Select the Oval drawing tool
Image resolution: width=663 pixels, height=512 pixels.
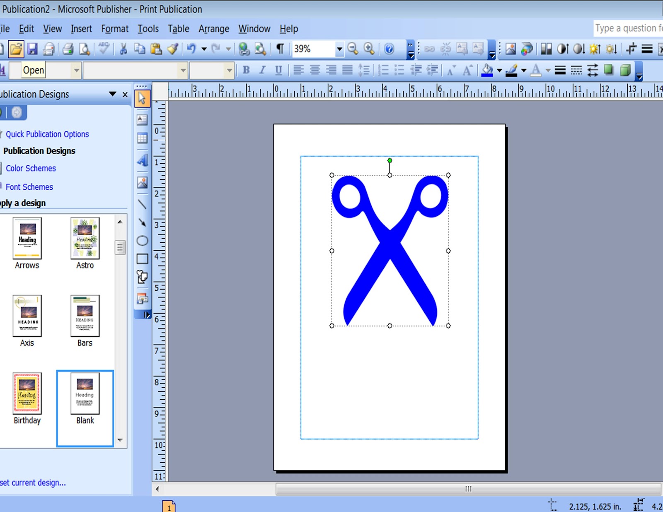click(x=142, y=240)
